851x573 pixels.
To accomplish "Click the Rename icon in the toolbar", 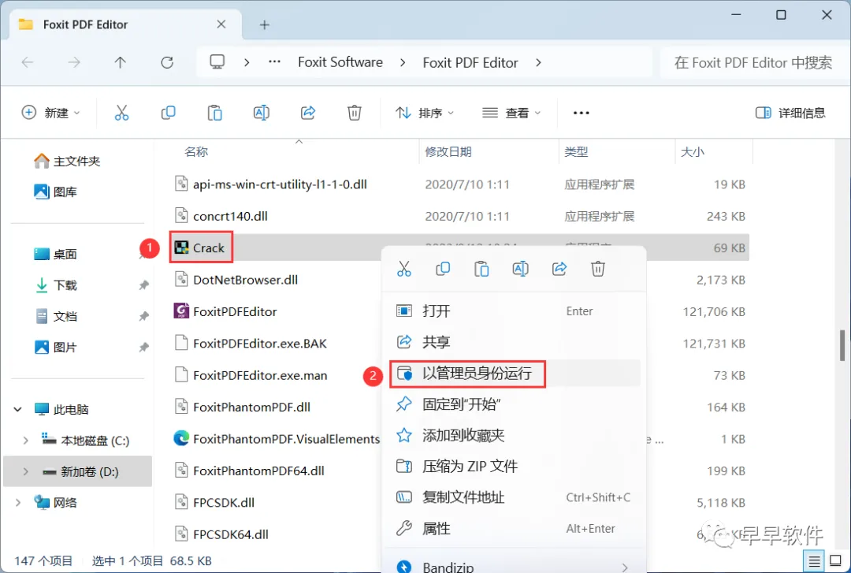I will 261,113.
